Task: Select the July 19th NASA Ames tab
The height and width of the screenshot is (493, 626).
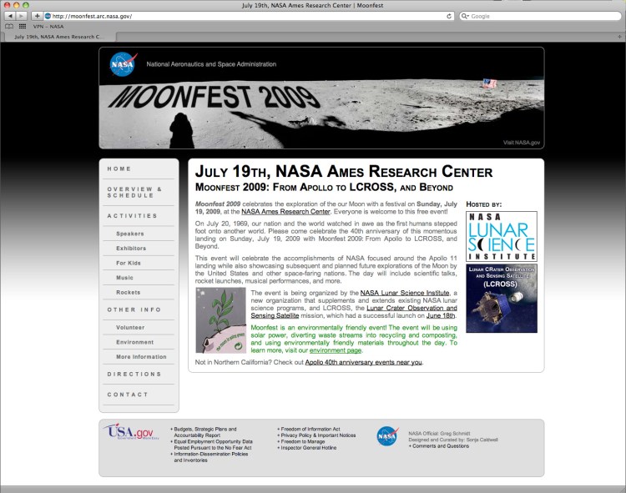Action: 58,37
